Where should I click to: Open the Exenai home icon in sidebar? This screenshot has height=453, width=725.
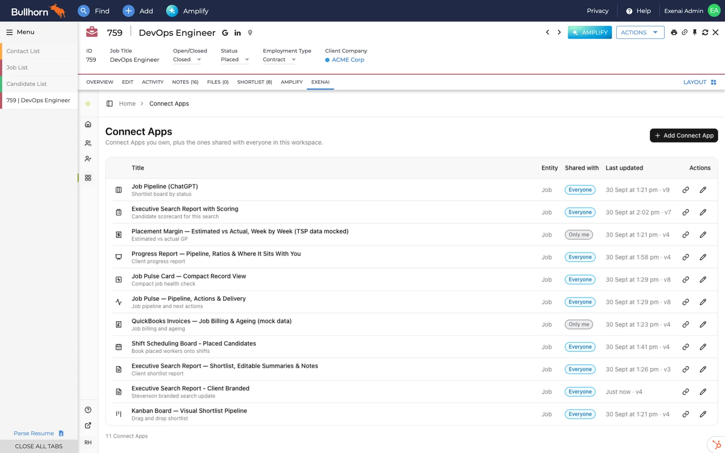click(x=88, y=124)
